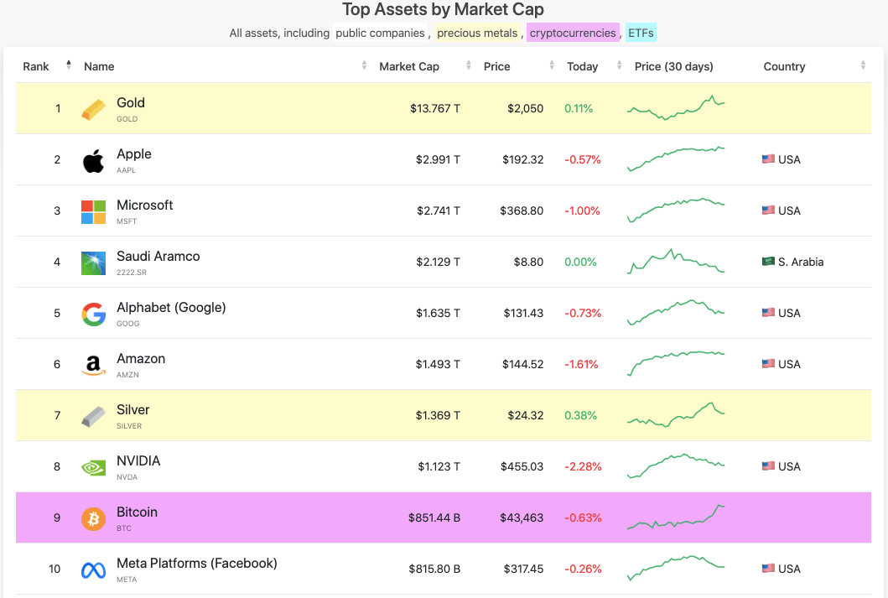Click NVIDIA's daily change -2.28%

click(583, 466)
